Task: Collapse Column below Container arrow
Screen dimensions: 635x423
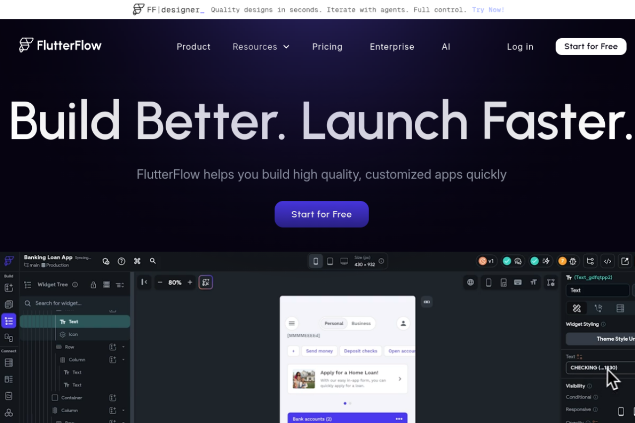Action: click(x=124, y=410)
